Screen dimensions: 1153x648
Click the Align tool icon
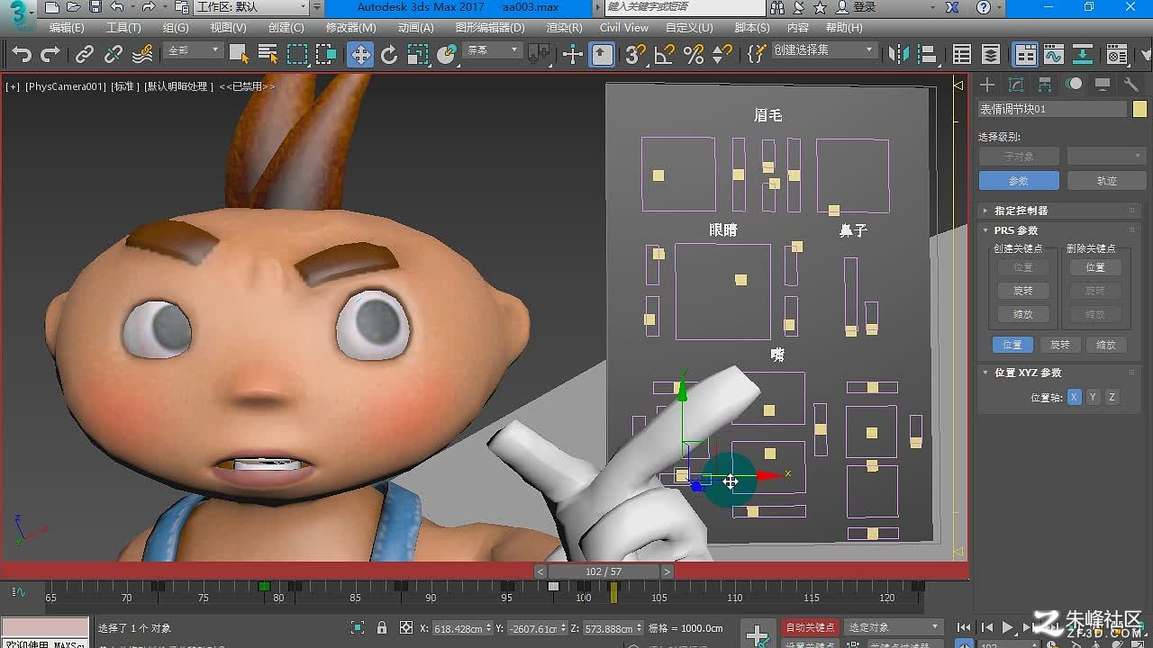tap(928, 55)
